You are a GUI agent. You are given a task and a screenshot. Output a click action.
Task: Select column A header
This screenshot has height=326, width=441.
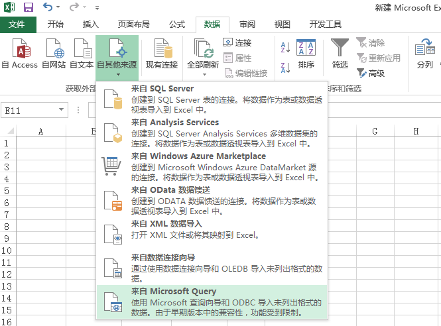click(x=41, y=131)
